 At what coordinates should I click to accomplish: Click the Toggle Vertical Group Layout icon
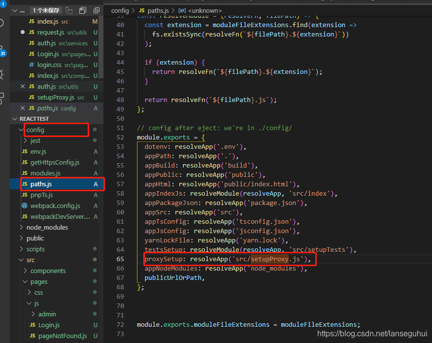click(69, 10)
